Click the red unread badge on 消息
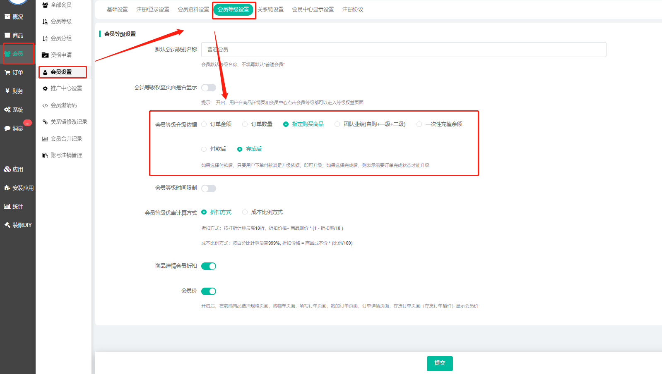 (x=27, y=123)
